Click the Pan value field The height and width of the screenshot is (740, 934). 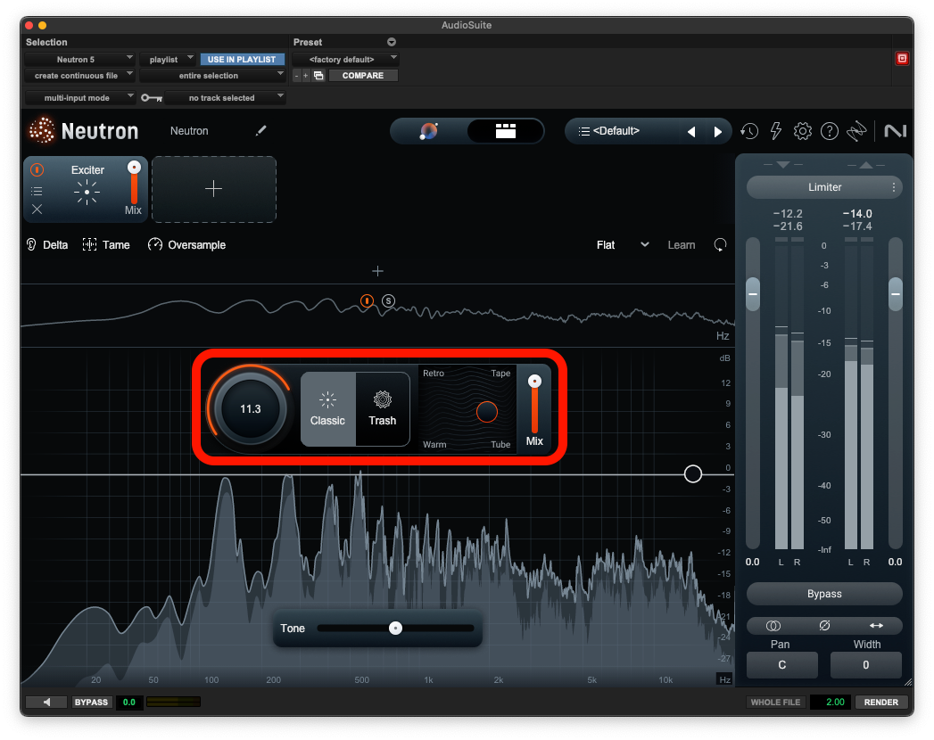pyautogui.click(x=782, y=665)
